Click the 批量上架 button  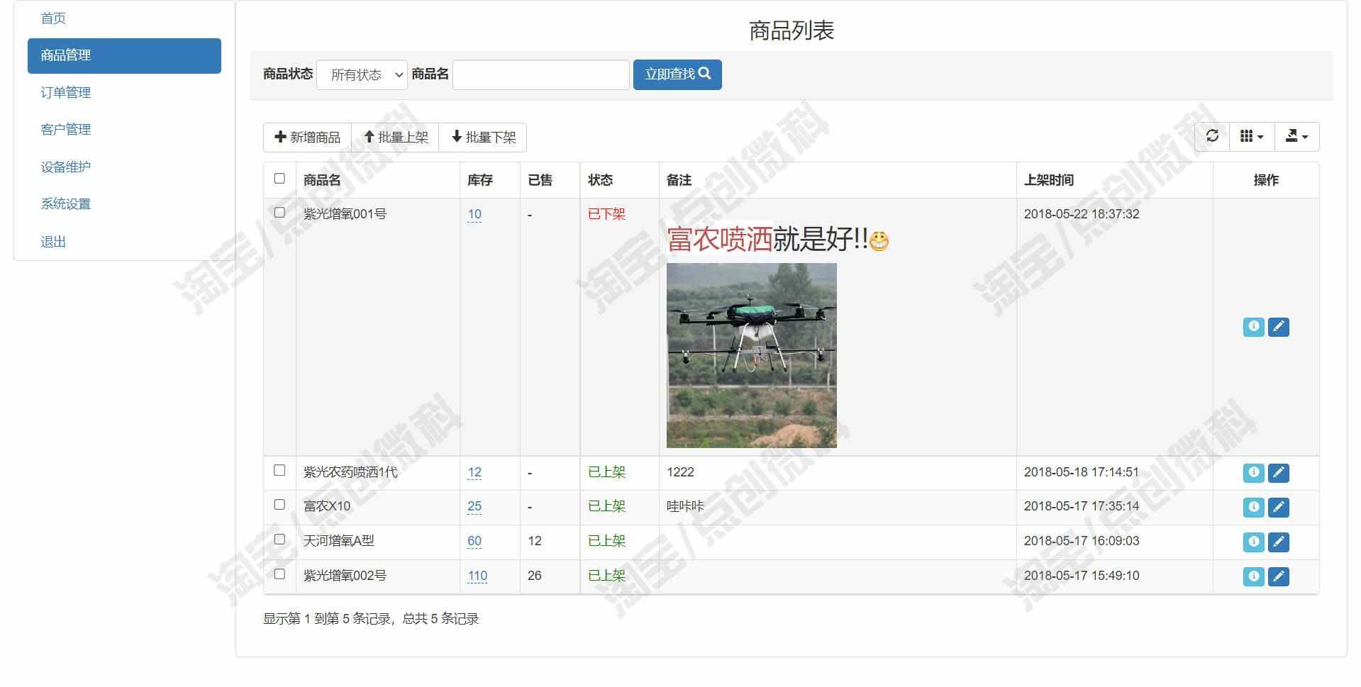tap(395, 138)
